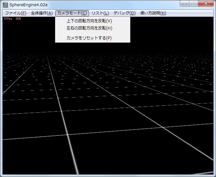Close the SphereEngine4.02a window
Image resolution: width=216 pixels, height=177 pixels.
pos(206,4)
